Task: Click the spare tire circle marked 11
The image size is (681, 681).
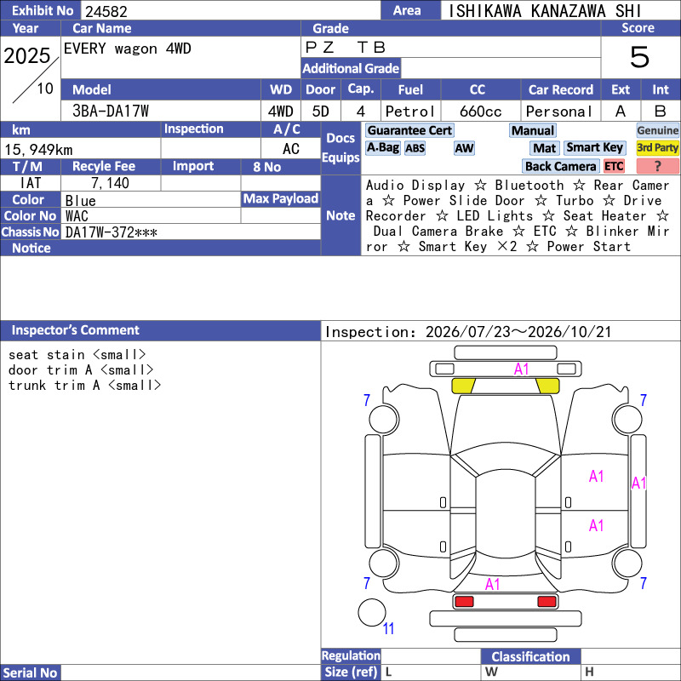Action: (x=372, y=612)
